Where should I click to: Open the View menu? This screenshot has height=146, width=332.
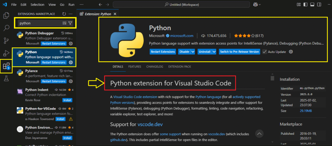click(52, 5)
